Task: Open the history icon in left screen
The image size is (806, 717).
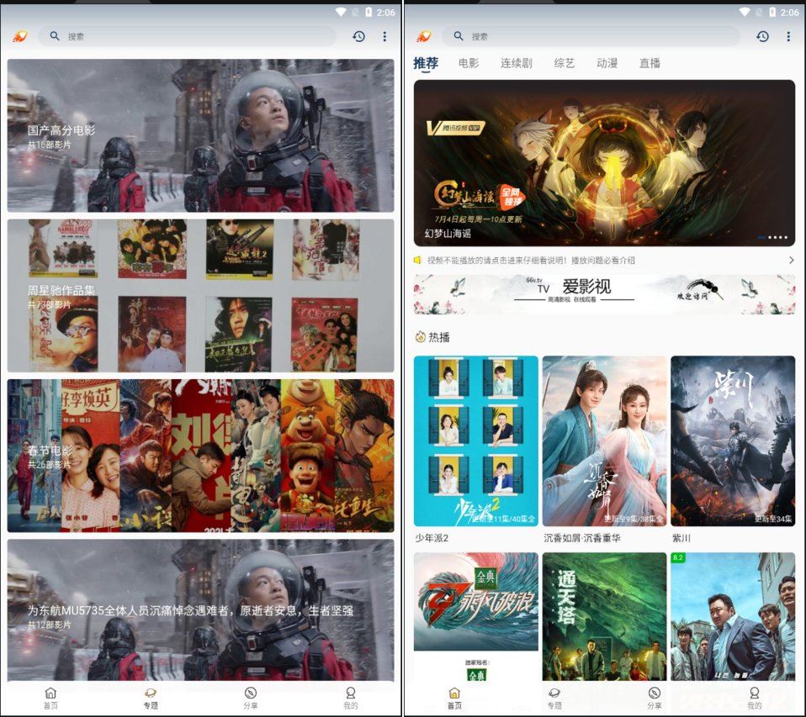Action: 358,36
